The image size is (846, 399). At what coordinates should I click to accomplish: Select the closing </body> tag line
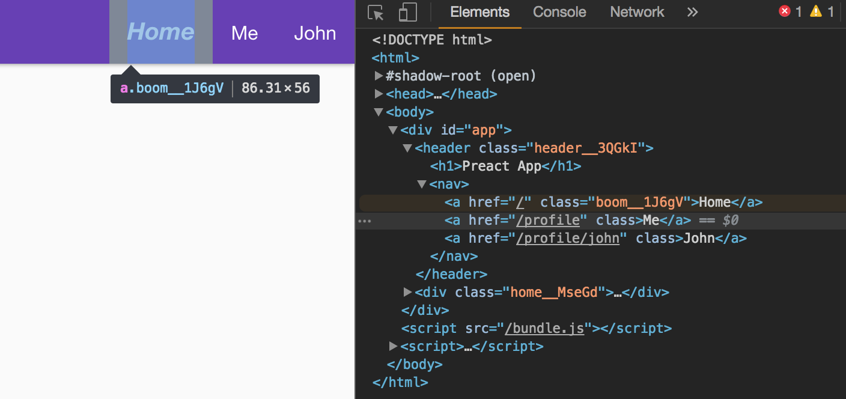point(415,364)
